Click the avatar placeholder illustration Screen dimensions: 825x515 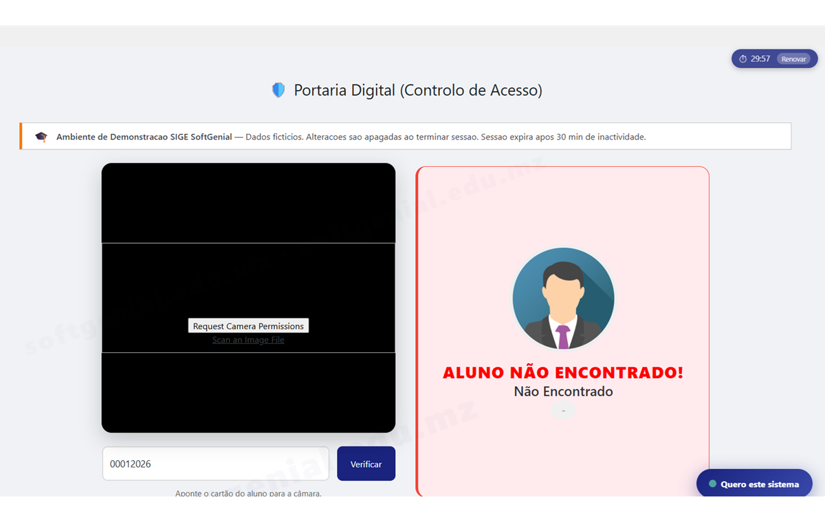563,298
